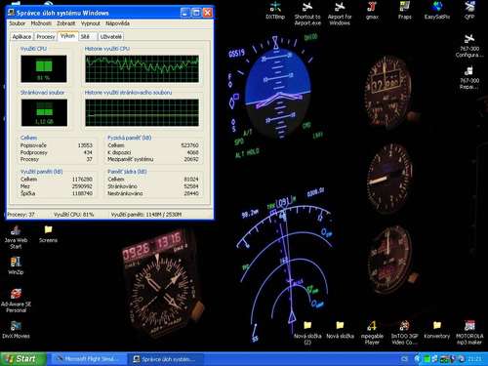Click the Popisovače value 13553
488x366 pixels.
point(85,145)
